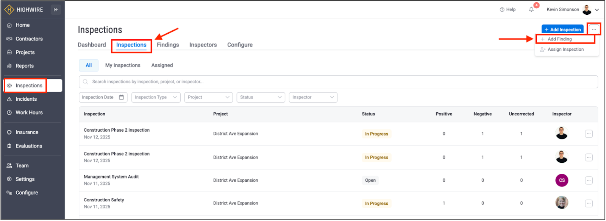Open Incidents from the sidebar
606x221 pixels.
coord(26,99)
